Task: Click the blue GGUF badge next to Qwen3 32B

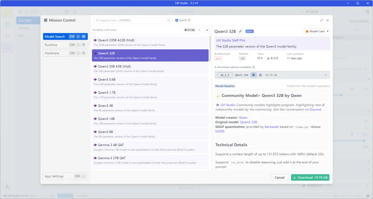Action: tap(250, 31)
